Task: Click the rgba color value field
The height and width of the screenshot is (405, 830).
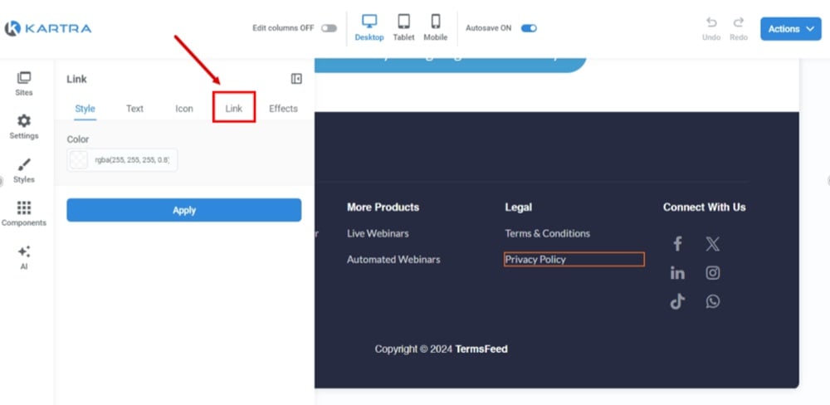Action: [x=132, y=160]
